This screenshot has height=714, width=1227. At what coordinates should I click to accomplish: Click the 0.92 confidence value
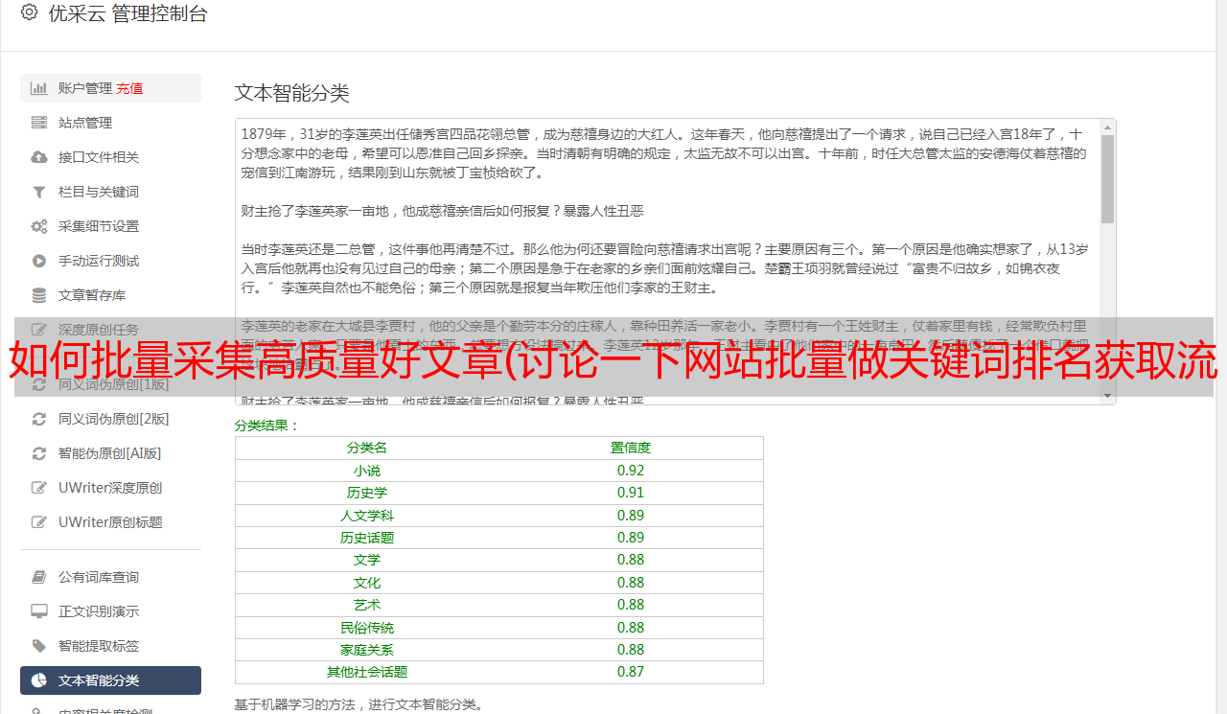tap(631, 471)
